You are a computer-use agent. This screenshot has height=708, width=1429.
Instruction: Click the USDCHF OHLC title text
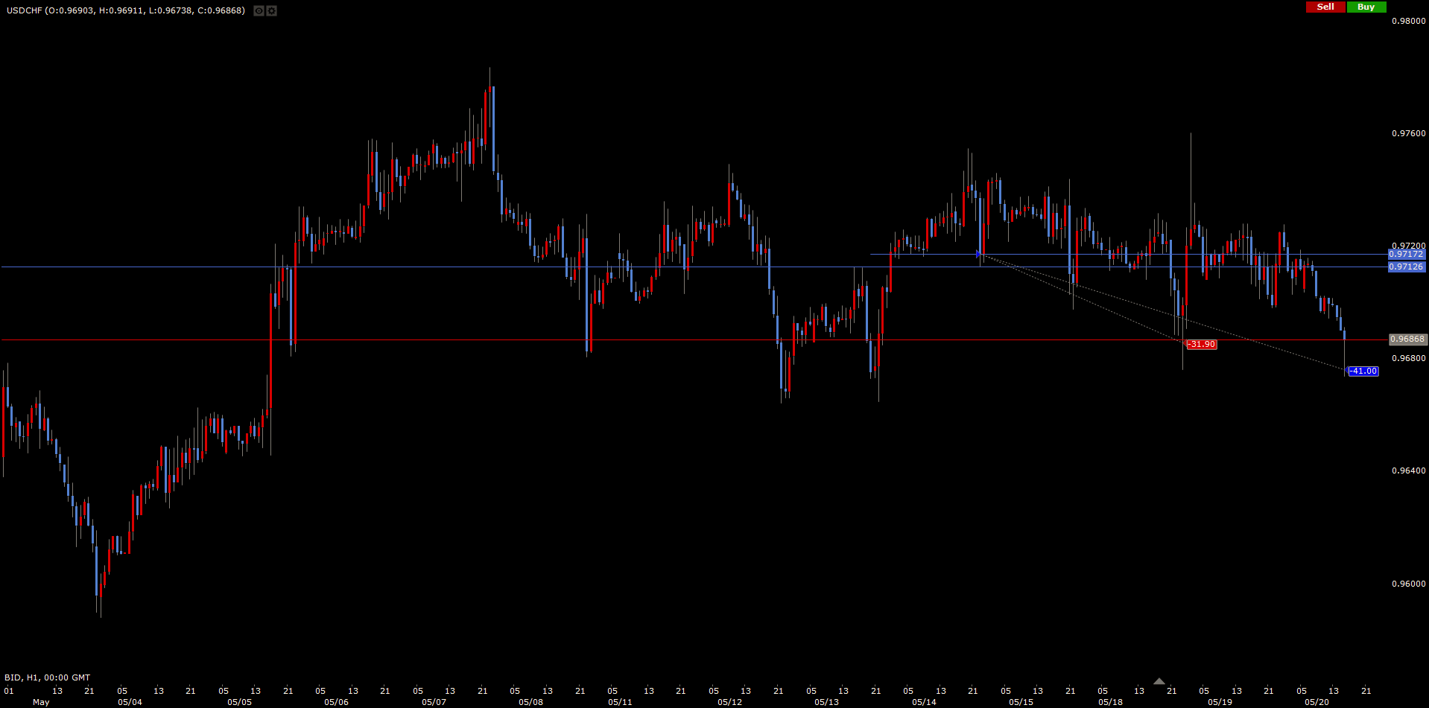[x=124, y=10]
